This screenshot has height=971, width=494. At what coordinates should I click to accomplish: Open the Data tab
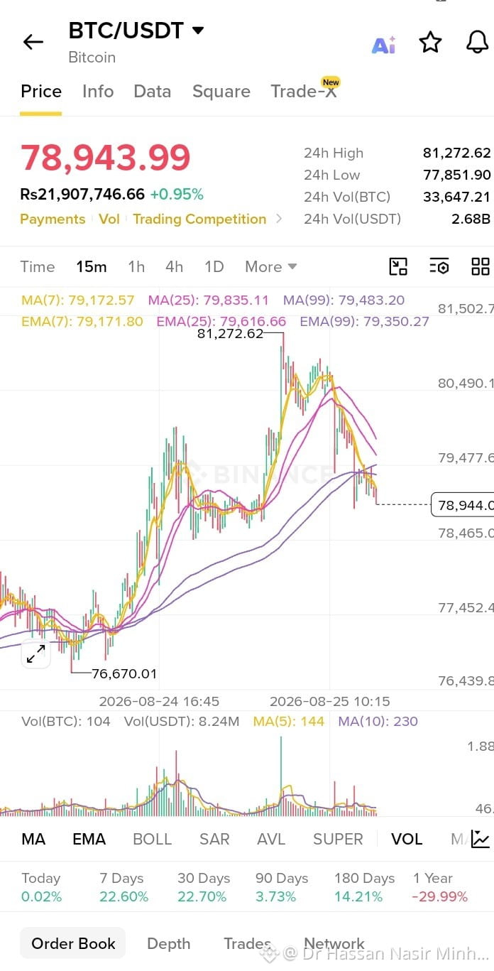(x=153, y=92)
